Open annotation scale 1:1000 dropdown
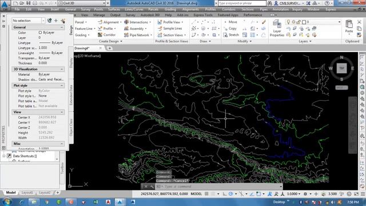 click(293, 194)
